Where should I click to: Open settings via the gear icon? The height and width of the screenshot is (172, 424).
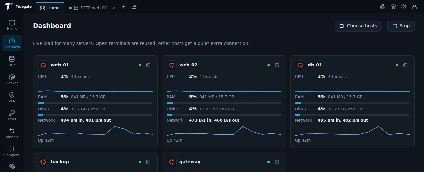(404, 7)
